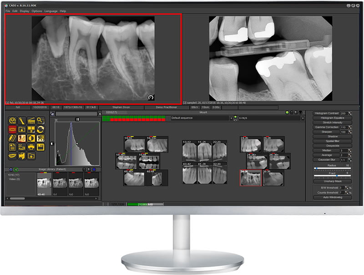Click the yellow teeth smile icon
The image size is (364, 275).
[x=12, y=156]
